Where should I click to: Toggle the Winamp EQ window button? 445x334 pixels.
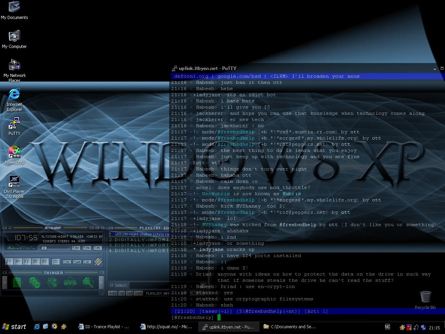point(76,248)
